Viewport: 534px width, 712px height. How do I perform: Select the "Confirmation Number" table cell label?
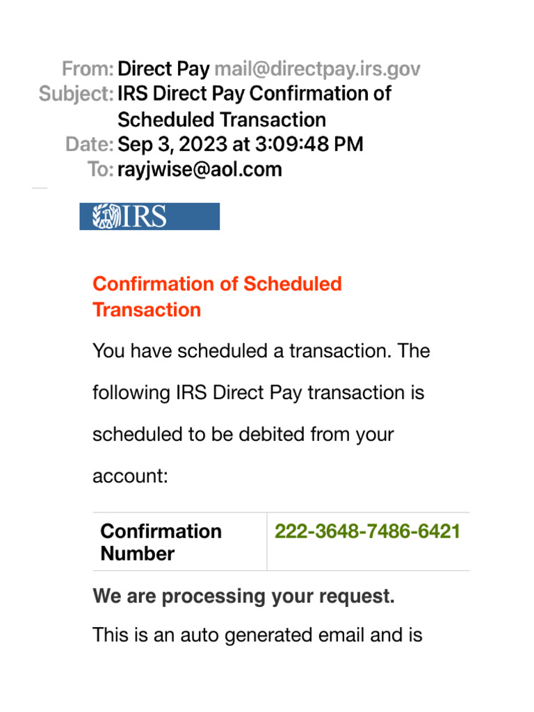coord(161,542)
